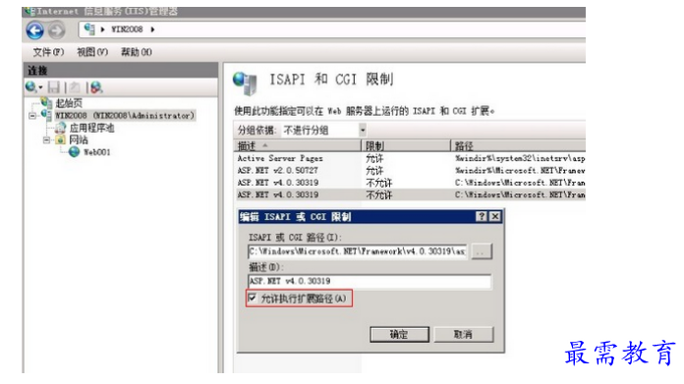Click arrow after WIN2008 in address bar
Image resolution: width=684 pixels, height=384 pixels.
coord(152,29)
